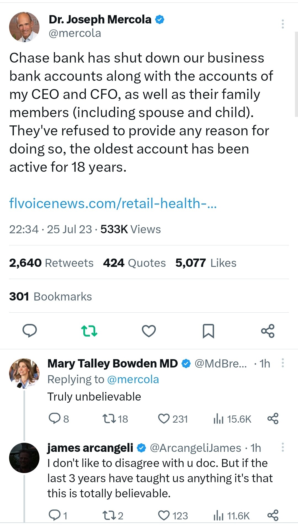This screenshot has height=526, width=298.
Task: Open the flvoicenews.com article link
Action: (x=113, y=203)
